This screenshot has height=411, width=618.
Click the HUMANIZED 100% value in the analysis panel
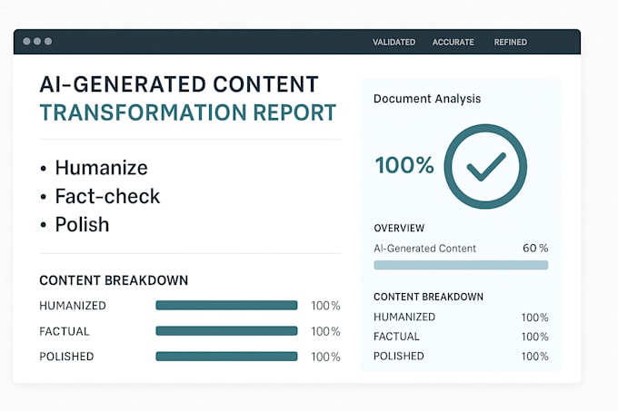[x=534, y=318]
